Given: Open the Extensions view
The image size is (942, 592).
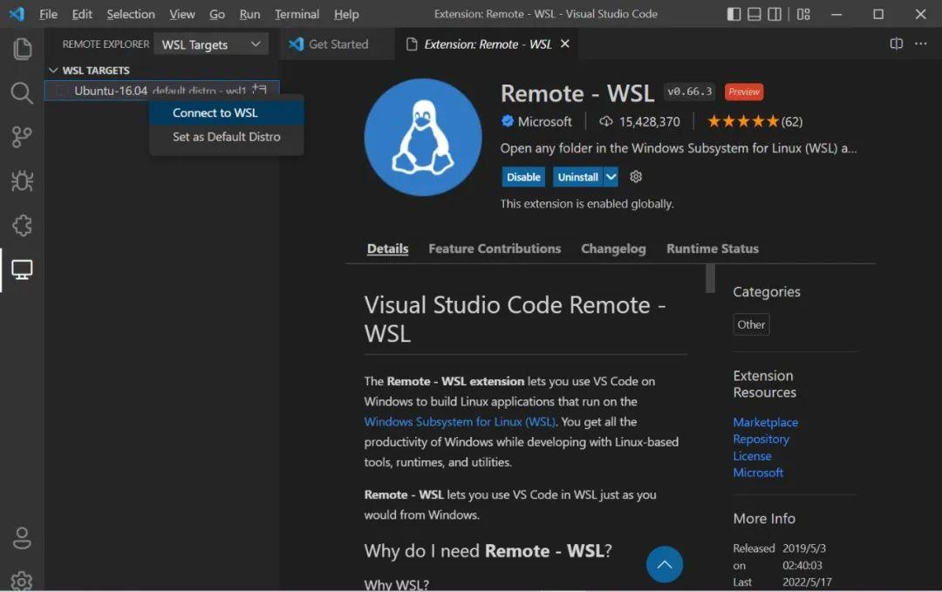Looking at the screenshot, I should coord(22,225).
